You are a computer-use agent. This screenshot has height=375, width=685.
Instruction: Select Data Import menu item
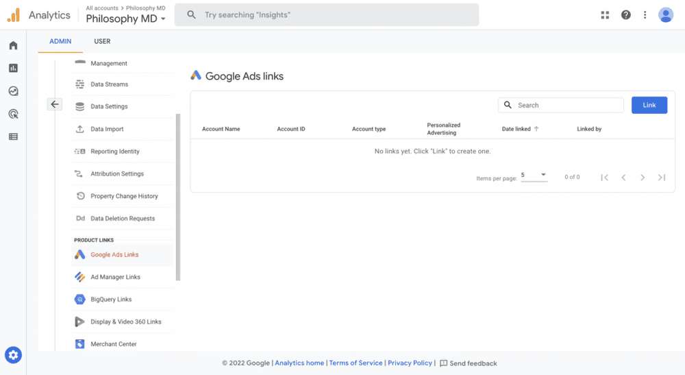point(123,129)
